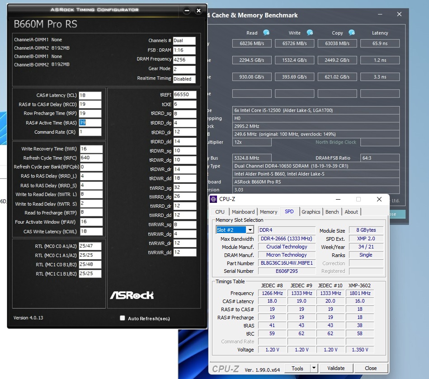This screenshot has height=379, width=429.
Task: Click the RTL (MC1 C1 B1/B2) field
Action: (90, 273)
